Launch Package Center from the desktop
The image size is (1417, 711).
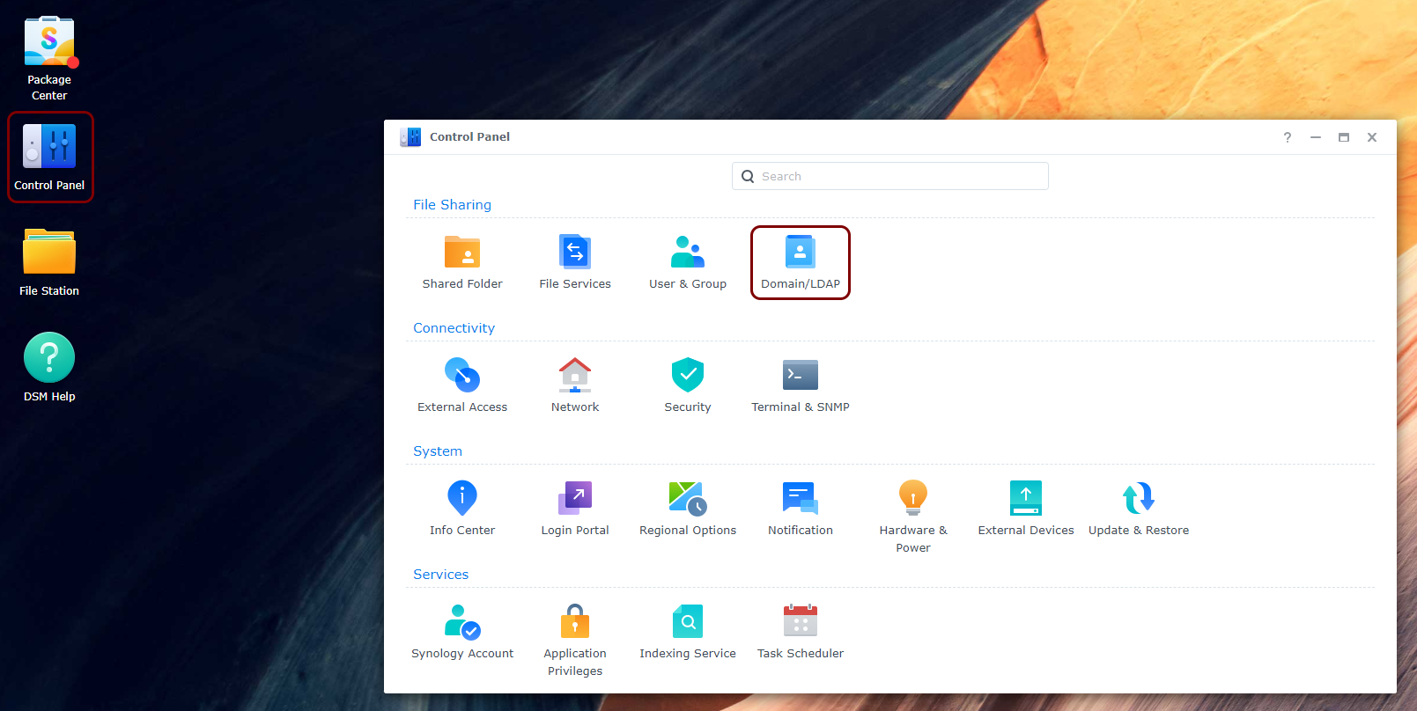coord(49,58)
